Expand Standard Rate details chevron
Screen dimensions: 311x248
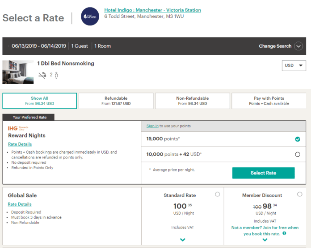pos(182,240)
